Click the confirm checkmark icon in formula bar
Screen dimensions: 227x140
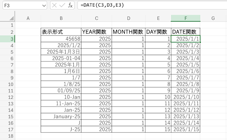[x=62, y=5]
